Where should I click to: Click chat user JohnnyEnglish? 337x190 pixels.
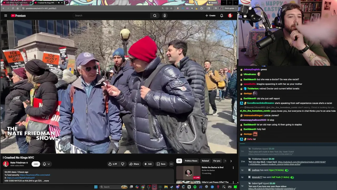click(252, 69)
